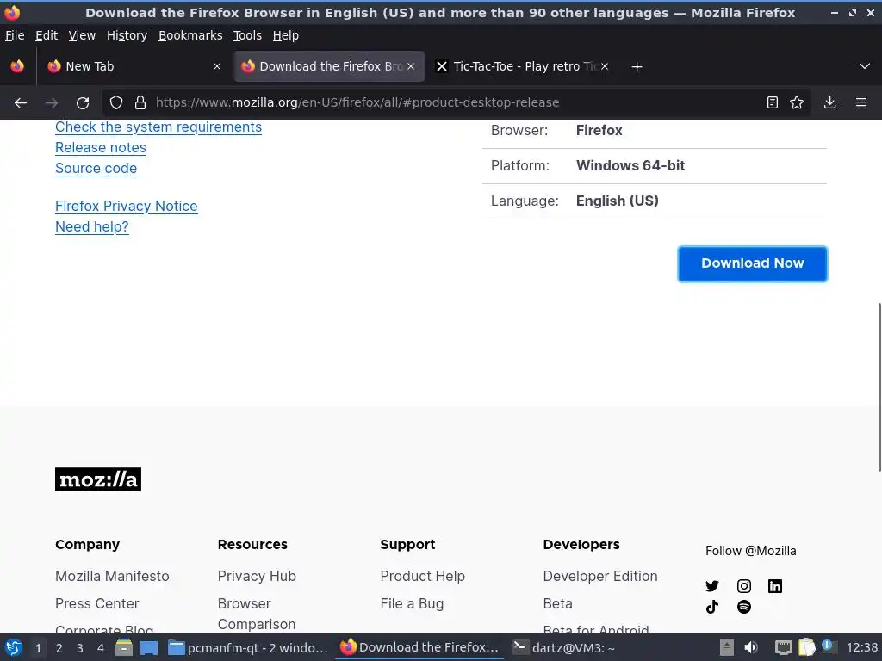
Task: Open clipboard manager tray icon
Action: pyautogui.click(x=806, y=647)
